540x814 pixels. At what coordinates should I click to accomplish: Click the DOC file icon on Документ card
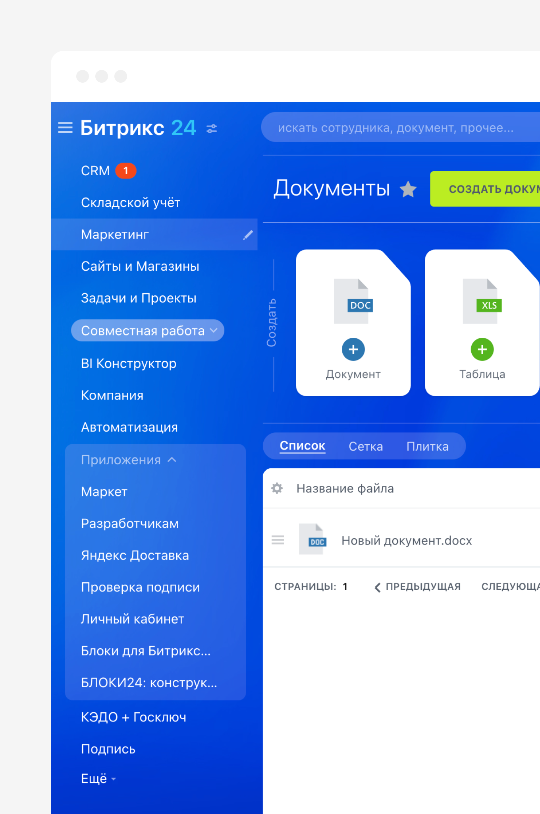point(353,301)
